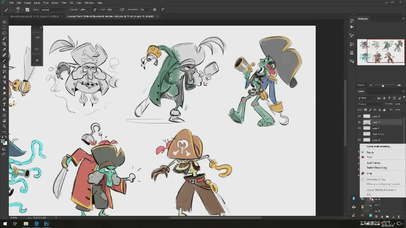
Task: Open the smoothing options gear
Action: (x=155, y=10)
